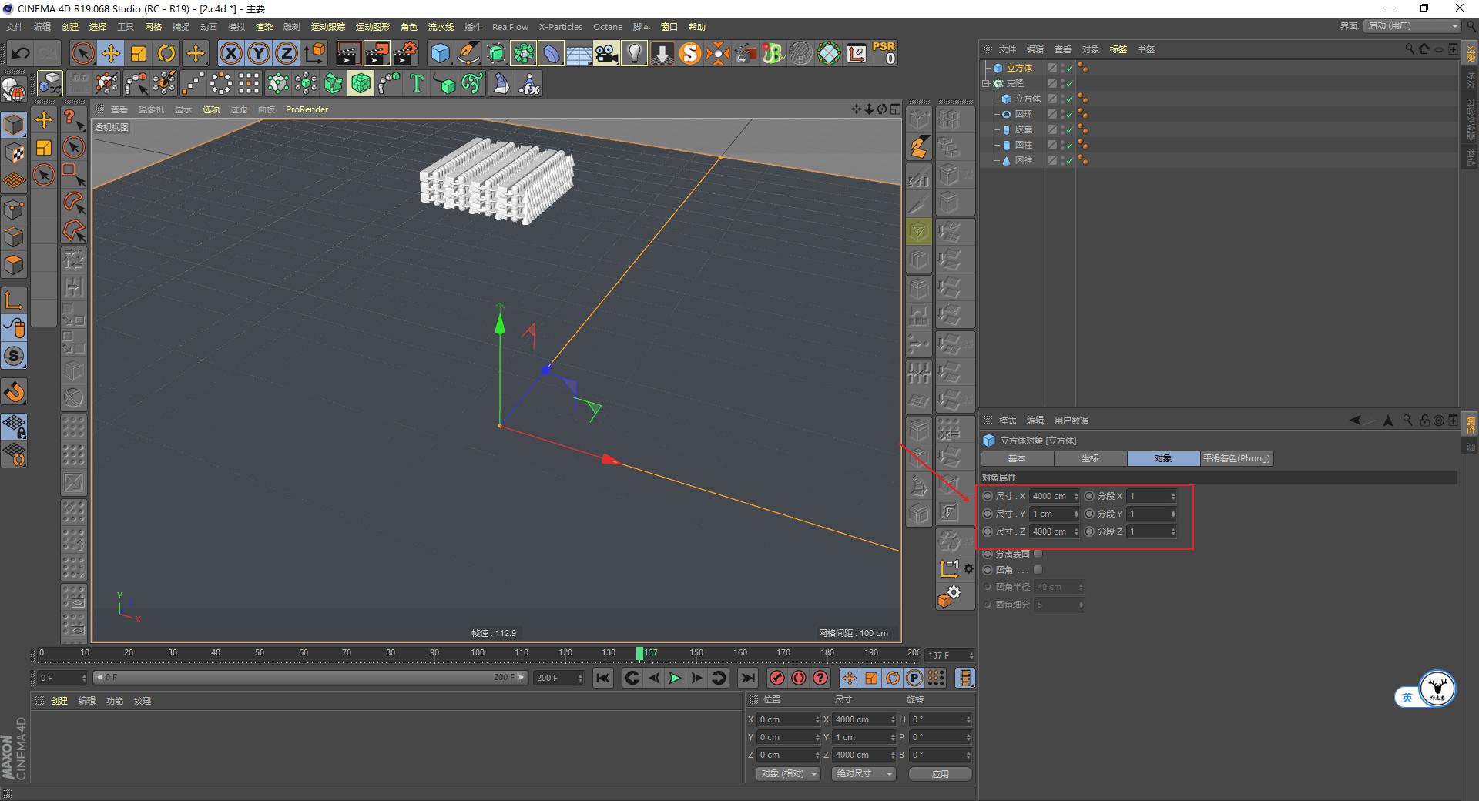Select the Move tool in the toolbar
Image resolution: width=1479 pixels, height=801 pixels.
[110, 53]
